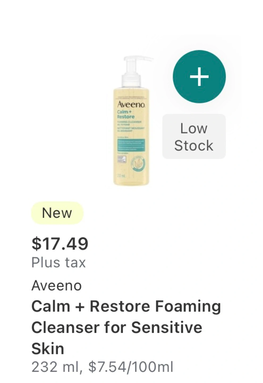Open the Calm + Restore Foaming Cleanser title
The height and width of the screenshot is (383, 263).
(126, 306)
